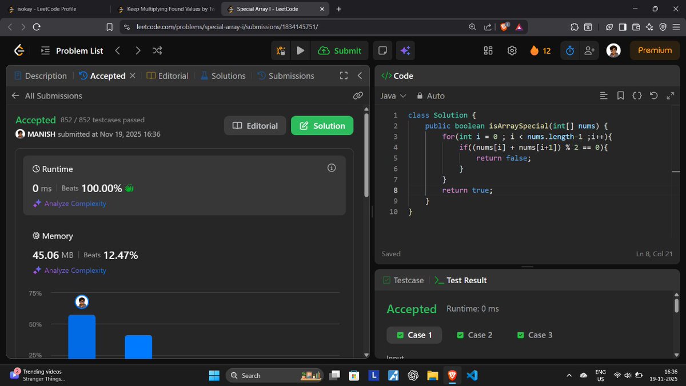Format the code using the lines icon

[604, 95]
